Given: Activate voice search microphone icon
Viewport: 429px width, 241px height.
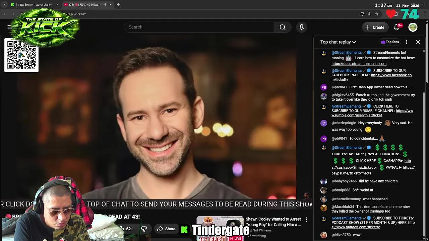Looking at the screenshot, I should coord(301,27).
